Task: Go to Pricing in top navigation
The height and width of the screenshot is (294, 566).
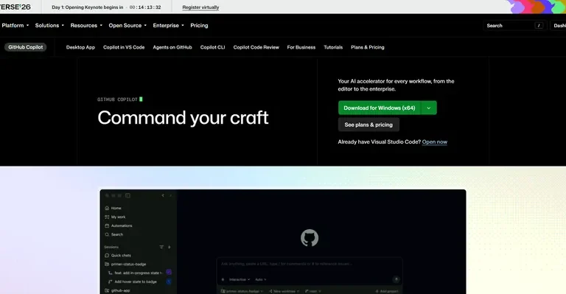Action: 199,26
